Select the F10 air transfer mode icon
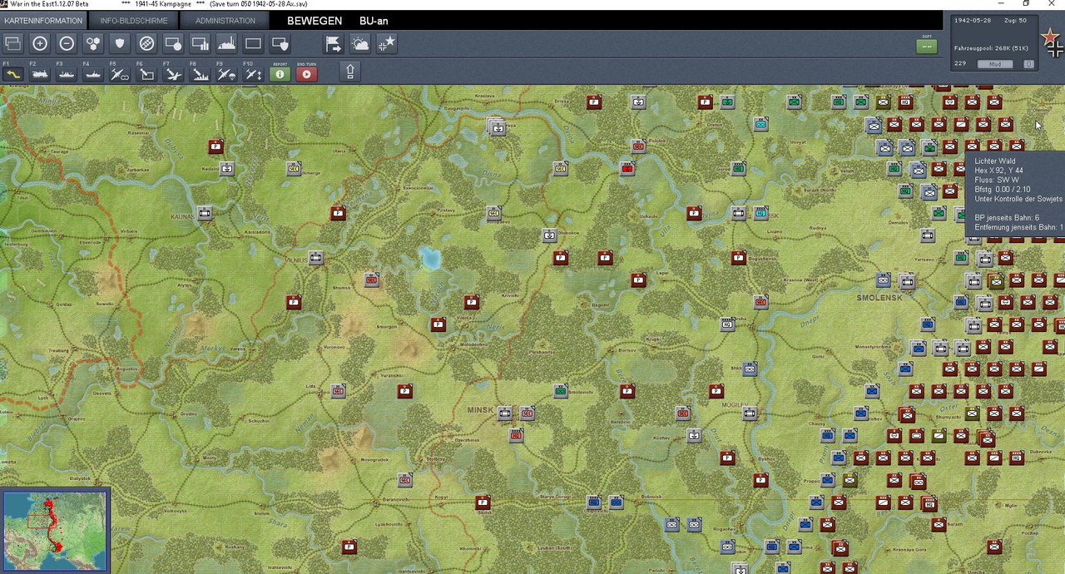1065x574 pixels. 253,74
